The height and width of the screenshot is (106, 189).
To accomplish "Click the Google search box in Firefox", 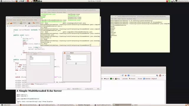I will point(143,75).
